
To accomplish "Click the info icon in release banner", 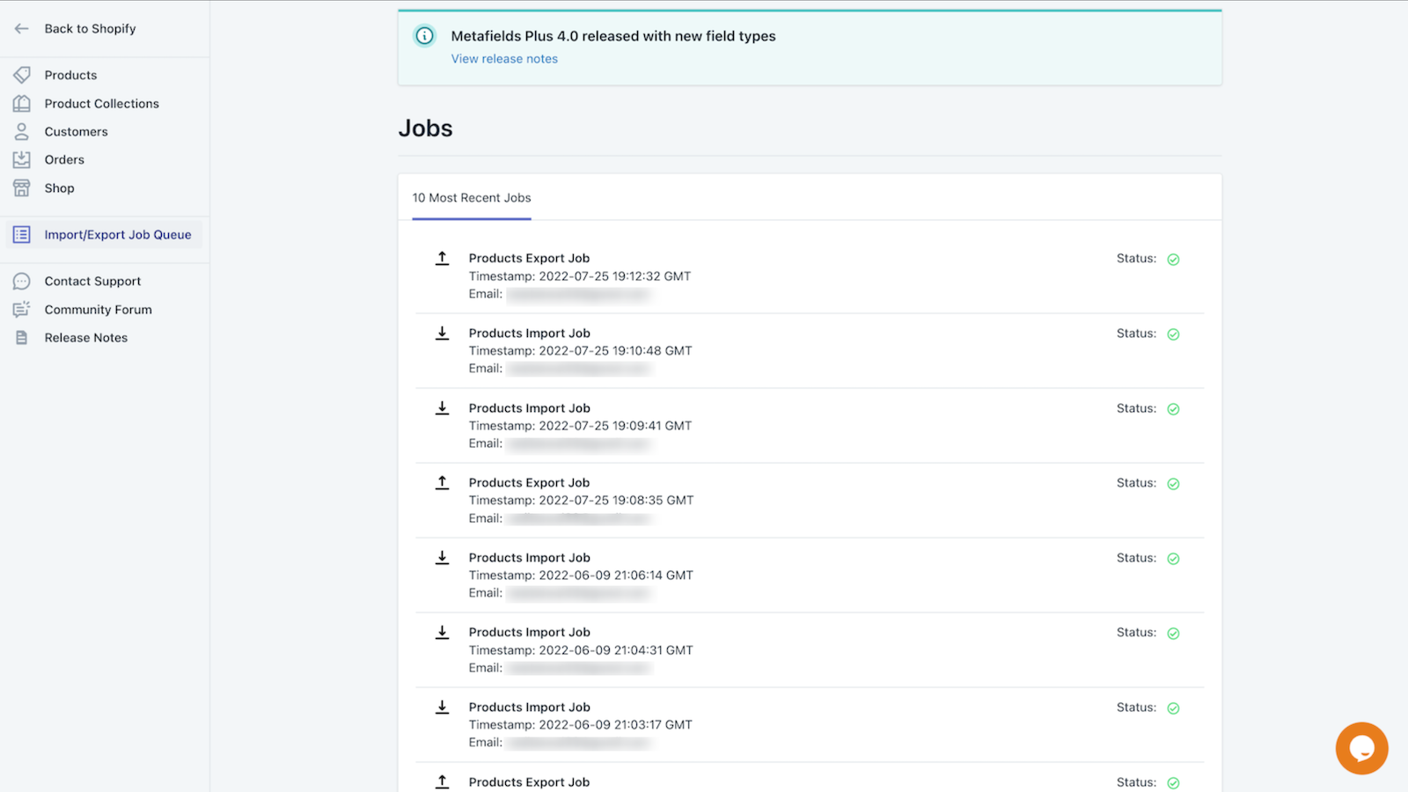I will coord(424,36).
